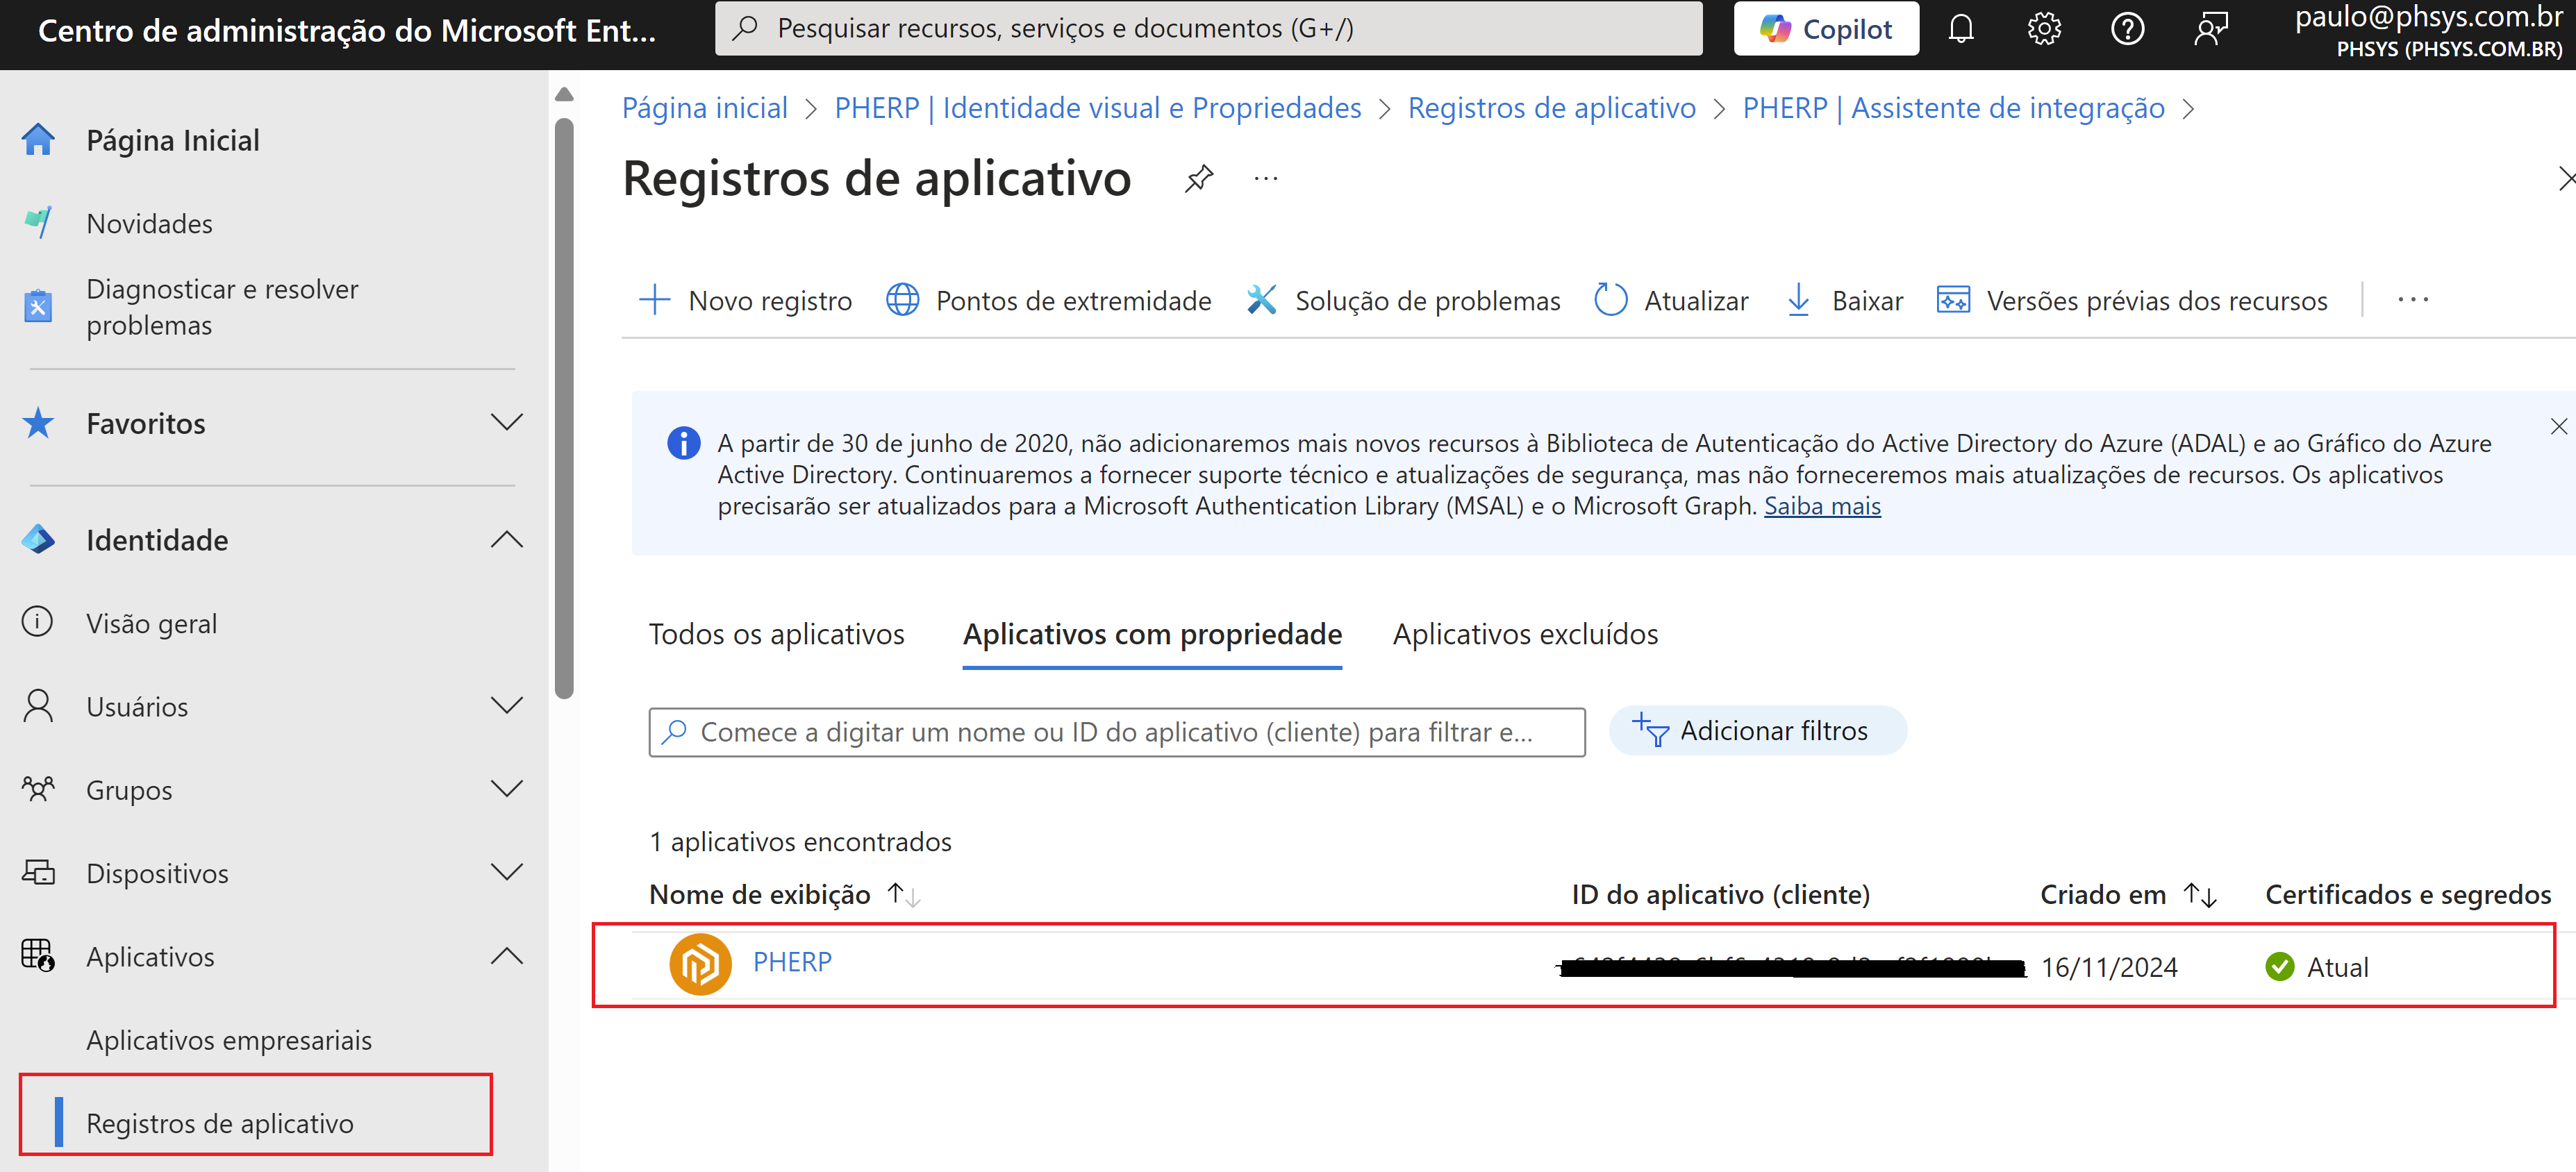2576x1172 pixels.
Task: Click Atualizar to refresh list
Action: (1671, 300)
